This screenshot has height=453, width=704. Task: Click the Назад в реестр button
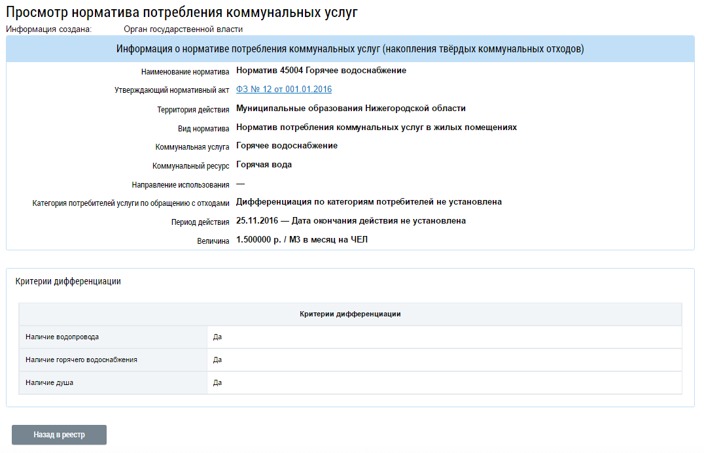(60, 435)
